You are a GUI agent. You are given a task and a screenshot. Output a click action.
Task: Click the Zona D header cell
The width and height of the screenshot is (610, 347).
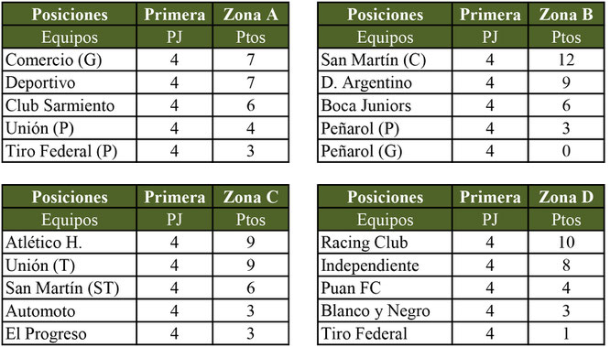pyautogui.click(x=566, y=197)
